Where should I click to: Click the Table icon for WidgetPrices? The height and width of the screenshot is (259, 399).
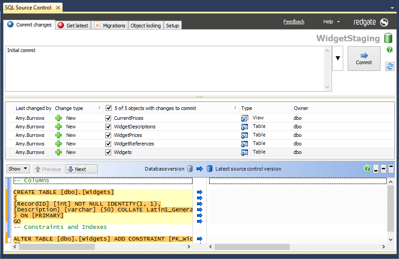click(x=245, y=136)
